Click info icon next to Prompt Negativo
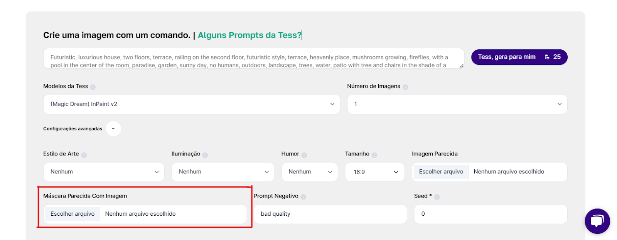 (303, 197)
